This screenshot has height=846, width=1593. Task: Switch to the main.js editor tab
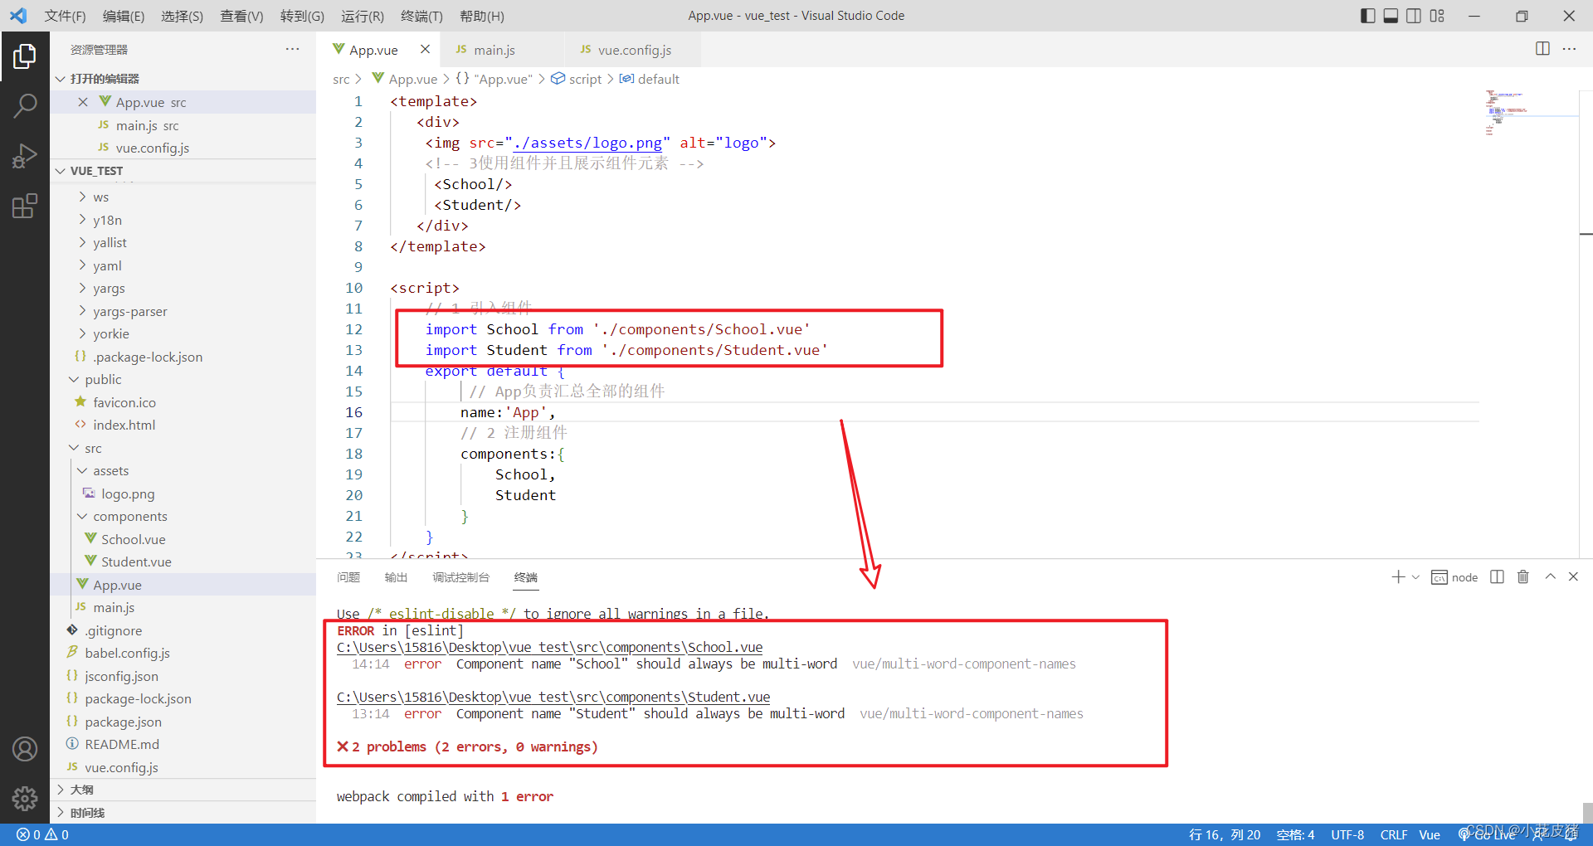coord(502,50)
